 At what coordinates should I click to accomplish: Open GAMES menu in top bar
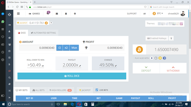pos(34,14)
